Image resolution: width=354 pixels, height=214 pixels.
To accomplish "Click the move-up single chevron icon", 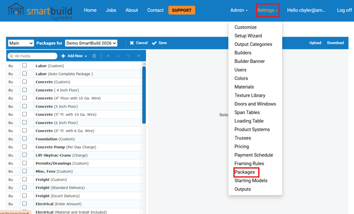I will click(118, 56).
